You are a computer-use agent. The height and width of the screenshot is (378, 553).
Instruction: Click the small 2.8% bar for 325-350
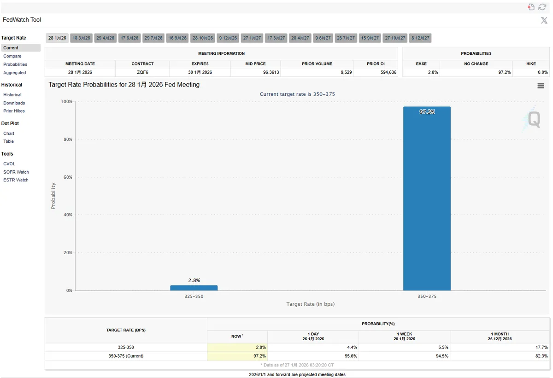coord(194,288)
